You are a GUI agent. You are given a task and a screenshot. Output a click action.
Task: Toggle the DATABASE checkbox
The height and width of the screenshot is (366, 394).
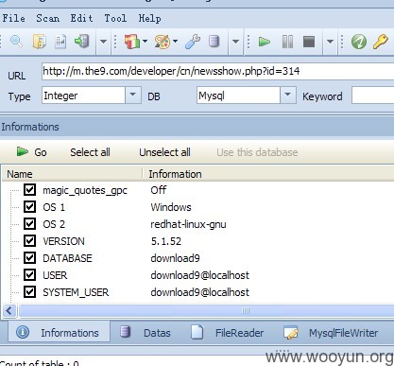tap(29, 258)
